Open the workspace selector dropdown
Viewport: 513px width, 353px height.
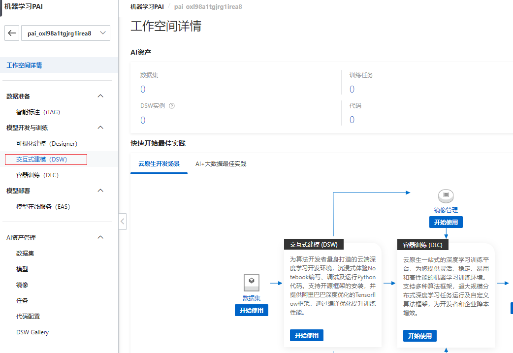(x=66, y=33)
